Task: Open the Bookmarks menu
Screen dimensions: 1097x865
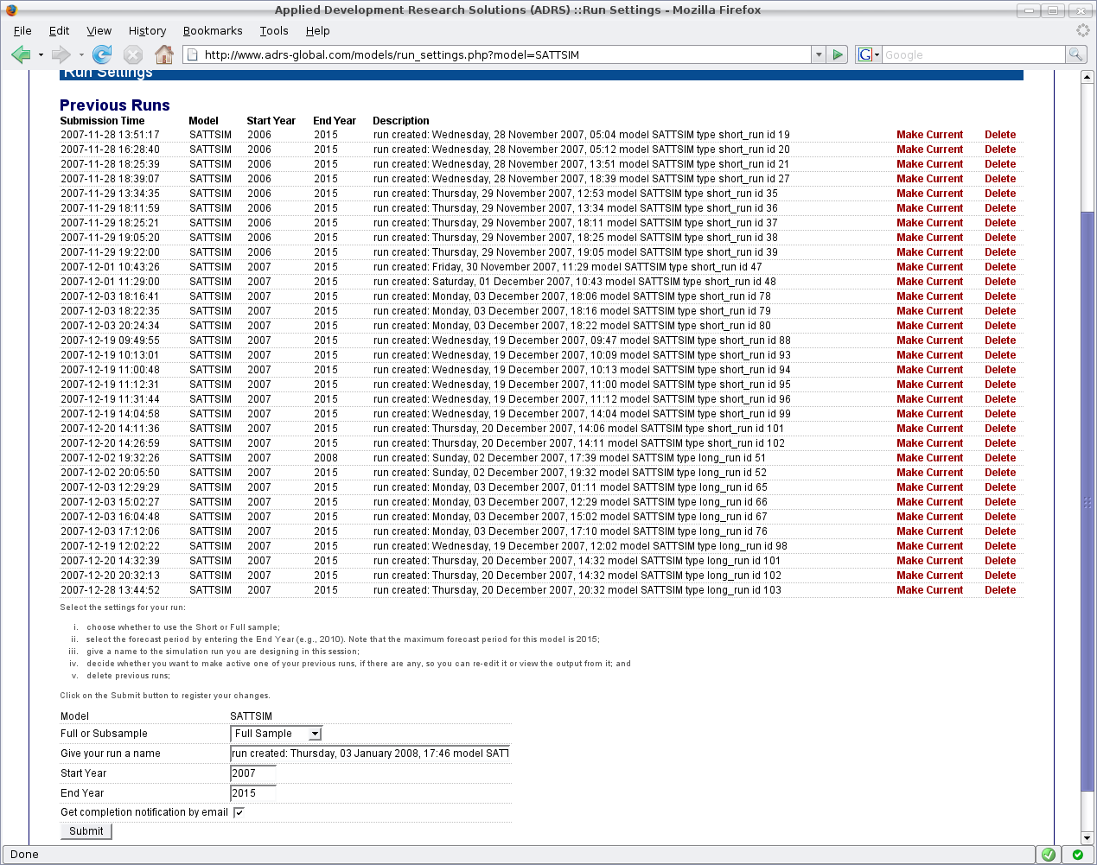Action: pyautogui.click(x=213, y=30)
